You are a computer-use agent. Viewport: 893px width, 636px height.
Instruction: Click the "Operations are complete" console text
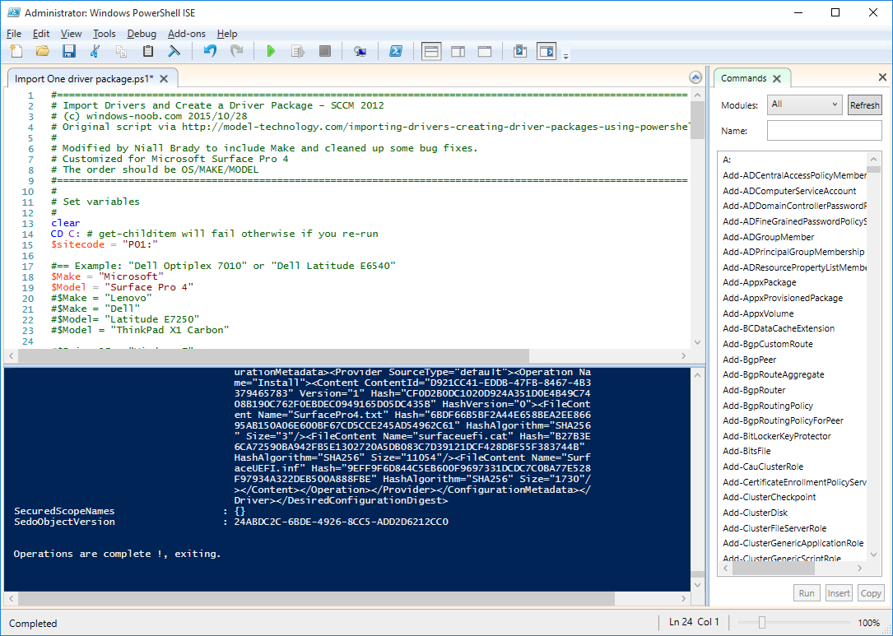(x=117, y=554)
